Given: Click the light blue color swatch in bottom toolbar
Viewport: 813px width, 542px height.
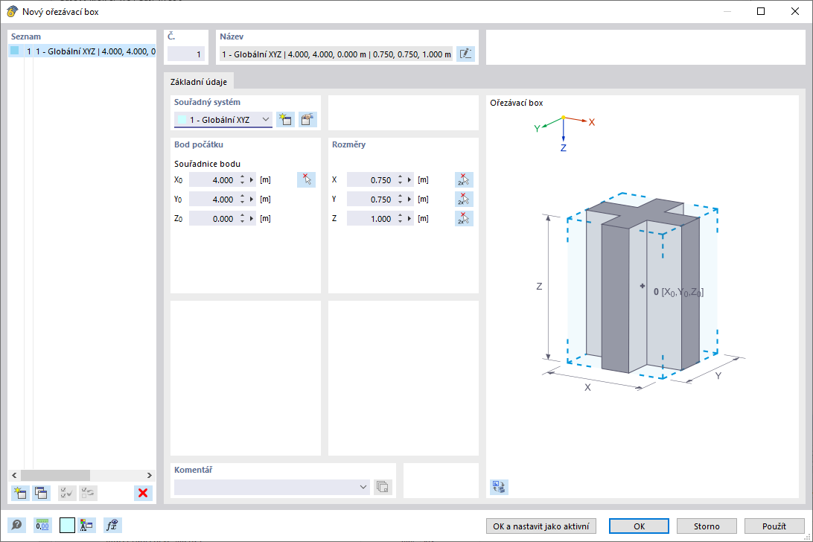Looking at the screenshot, I should pos(67,526).
